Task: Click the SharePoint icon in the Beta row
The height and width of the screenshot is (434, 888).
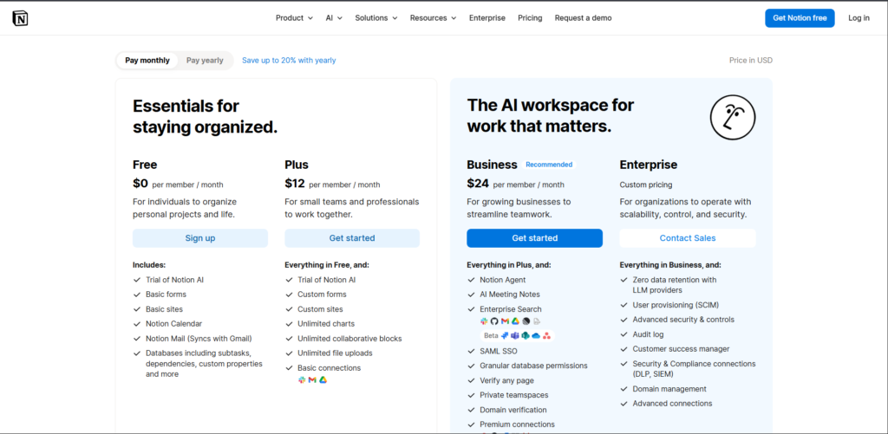Action: pyautogui.click(x=526, y=335)
